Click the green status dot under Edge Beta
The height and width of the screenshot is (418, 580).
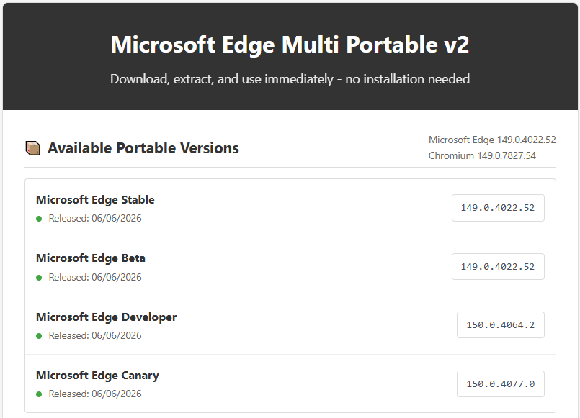coord(39,277)
